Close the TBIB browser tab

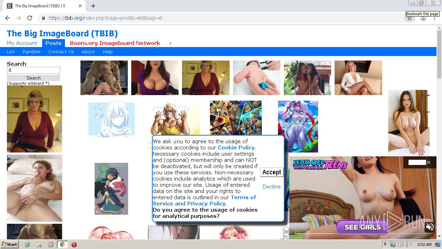click(80, 6)
